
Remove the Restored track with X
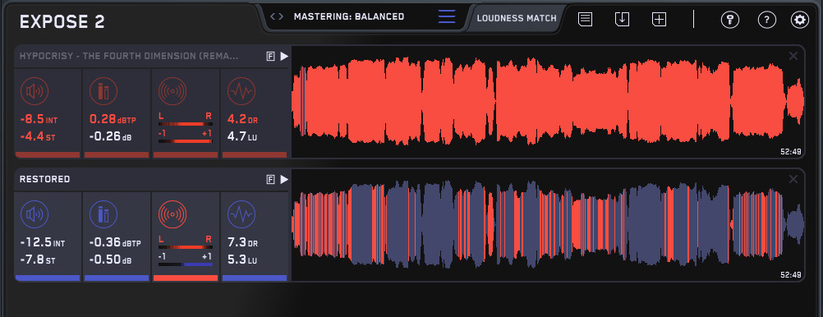tap(793, 180)
